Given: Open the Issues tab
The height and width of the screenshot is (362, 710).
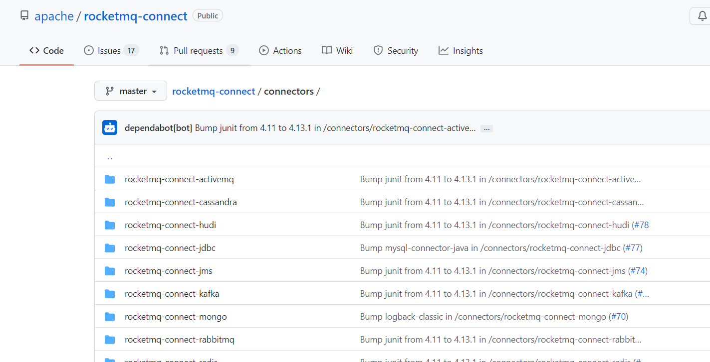Looking at the screenshot, I should [111, 50].
